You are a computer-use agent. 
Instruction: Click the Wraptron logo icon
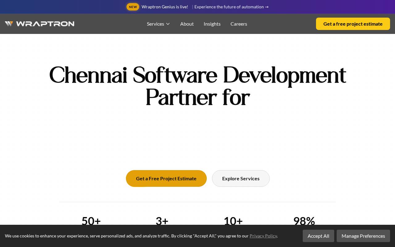[9, 24]
